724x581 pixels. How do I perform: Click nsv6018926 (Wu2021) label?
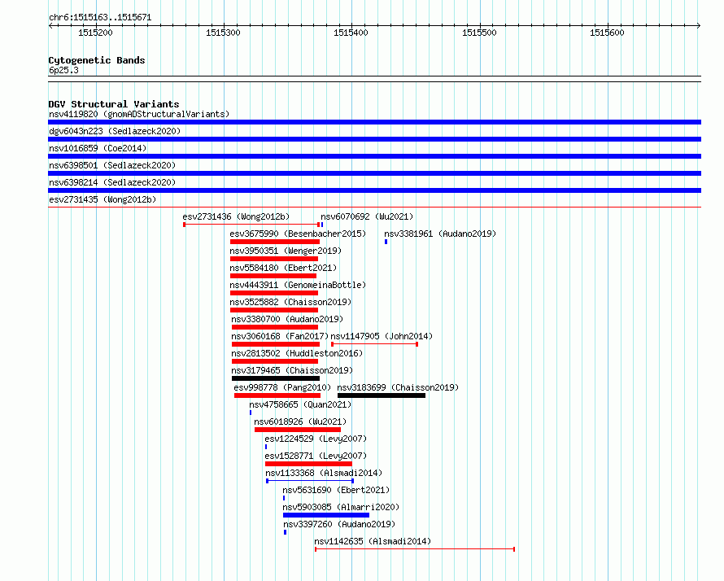tap(300, 422)
